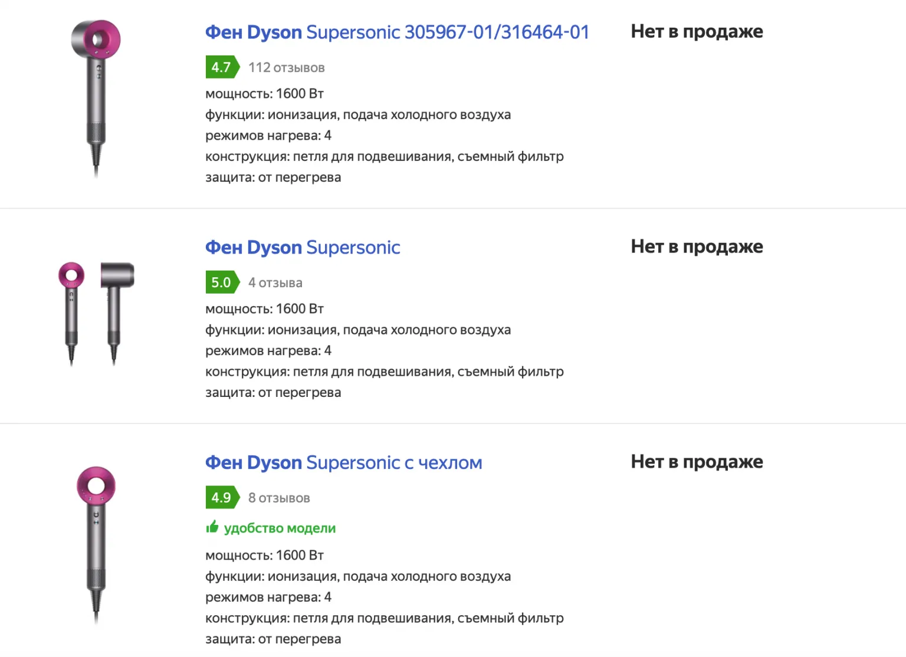Click режимов нагрева: 4 under the 4.9-rated dryer
The width and height of the screenshot is (906, 657).
coord(268,597)
